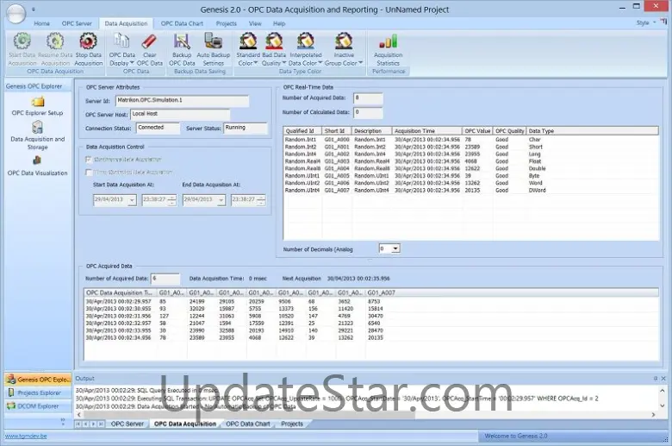Expand the Inactive Group Color dropdown arrow
Screen dimensions: 672x446
(x=360, y=63)
